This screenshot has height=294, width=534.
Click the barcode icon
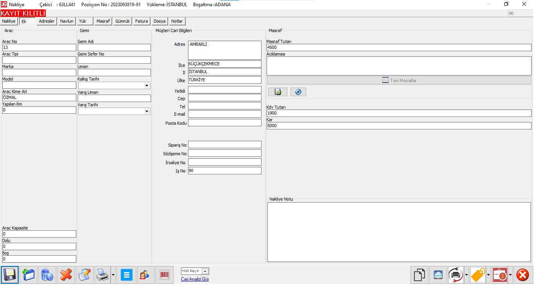pyautogui.click(x=165, y=275)
